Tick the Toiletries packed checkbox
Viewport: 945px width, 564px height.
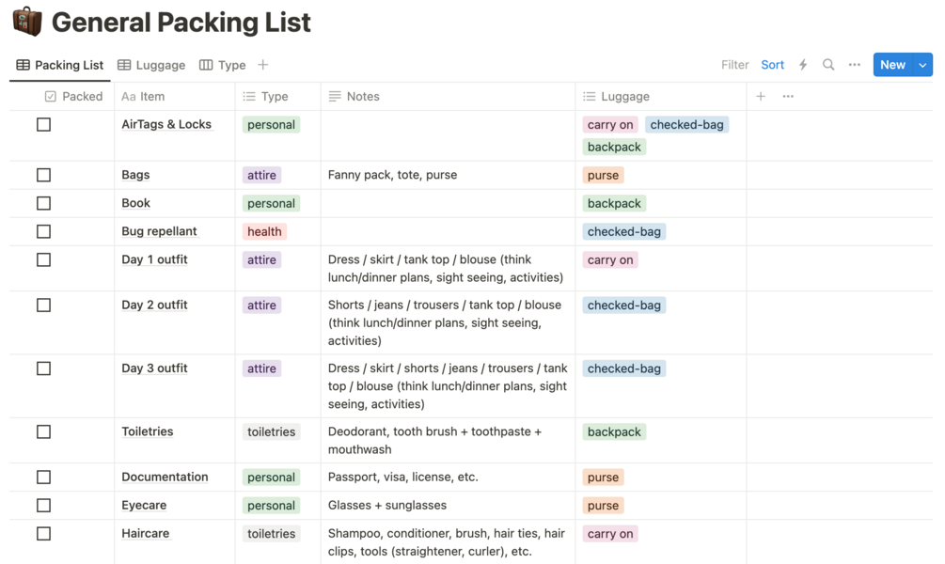(43, 431)
